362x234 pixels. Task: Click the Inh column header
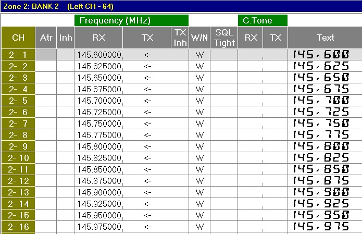(x=65, y=38)
